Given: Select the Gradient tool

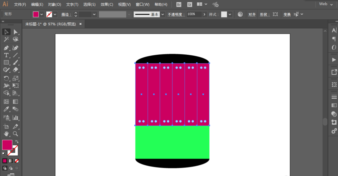Looking at the screenshot, I should 15,102.
